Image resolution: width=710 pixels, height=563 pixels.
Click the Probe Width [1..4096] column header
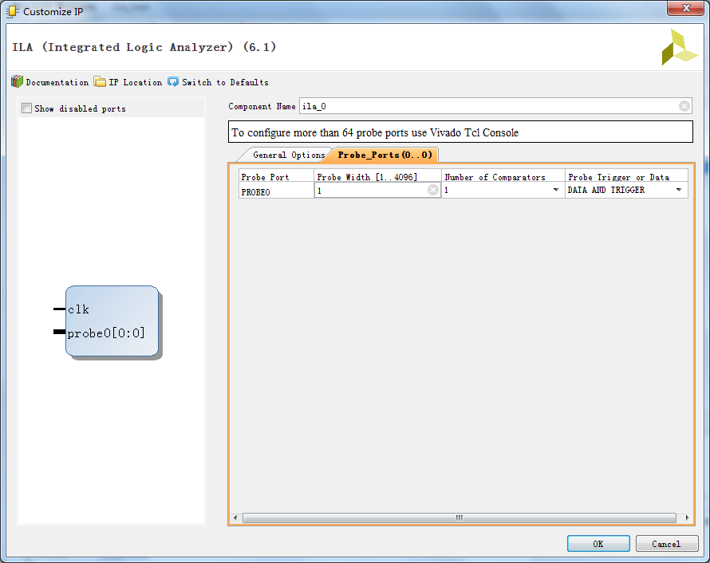pos(377,176)
